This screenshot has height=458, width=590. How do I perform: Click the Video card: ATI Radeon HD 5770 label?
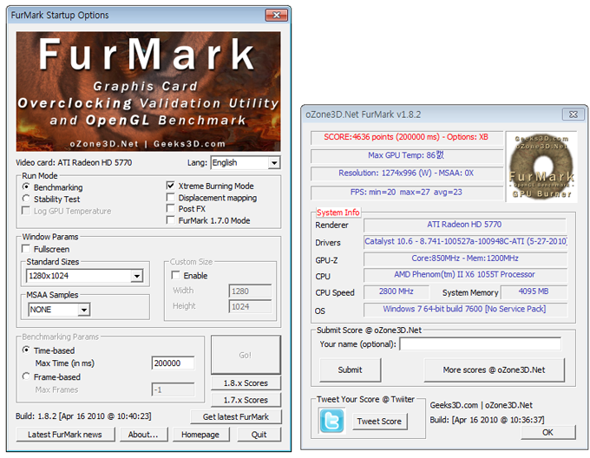74,163
